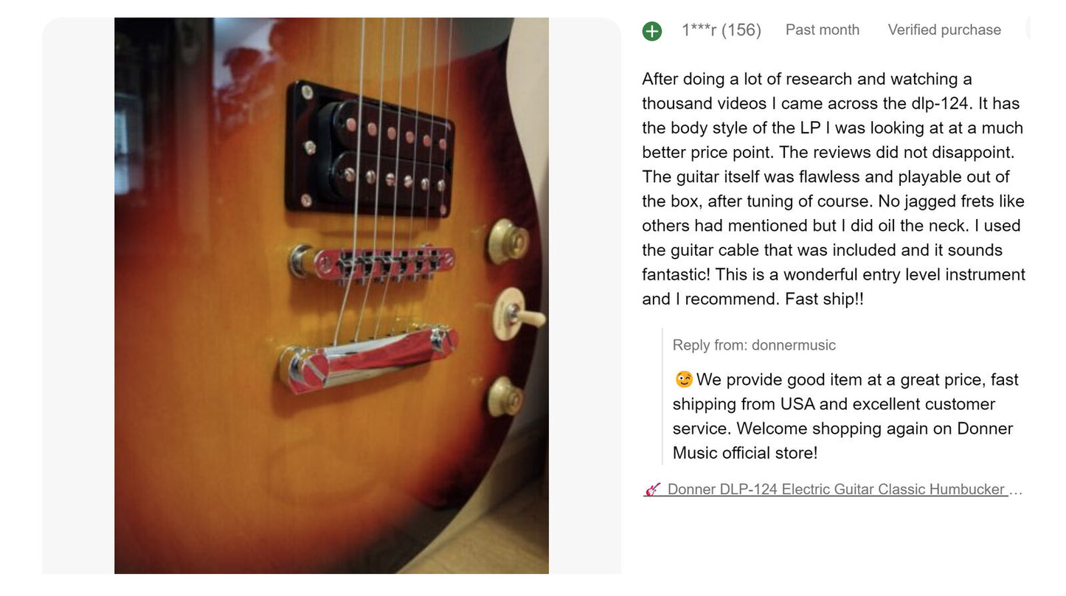Image resolution: width=1066 pixels, height=596 pixels.
Task: Open the sunburst guitar review photo
Action: (x=331, y=296)
